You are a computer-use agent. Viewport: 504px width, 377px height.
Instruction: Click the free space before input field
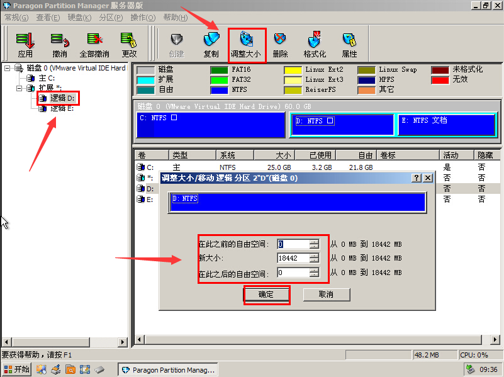tap(293, 244)
